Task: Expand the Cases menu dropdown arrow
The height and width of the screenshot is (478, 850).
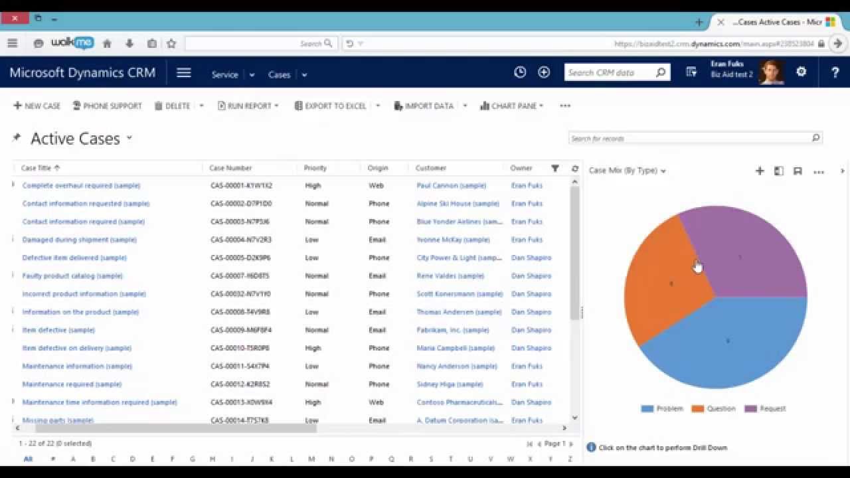Action: 304,75
